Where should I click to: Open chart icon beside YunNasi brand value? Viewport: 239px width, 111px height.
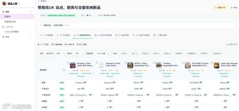point(170,82)
